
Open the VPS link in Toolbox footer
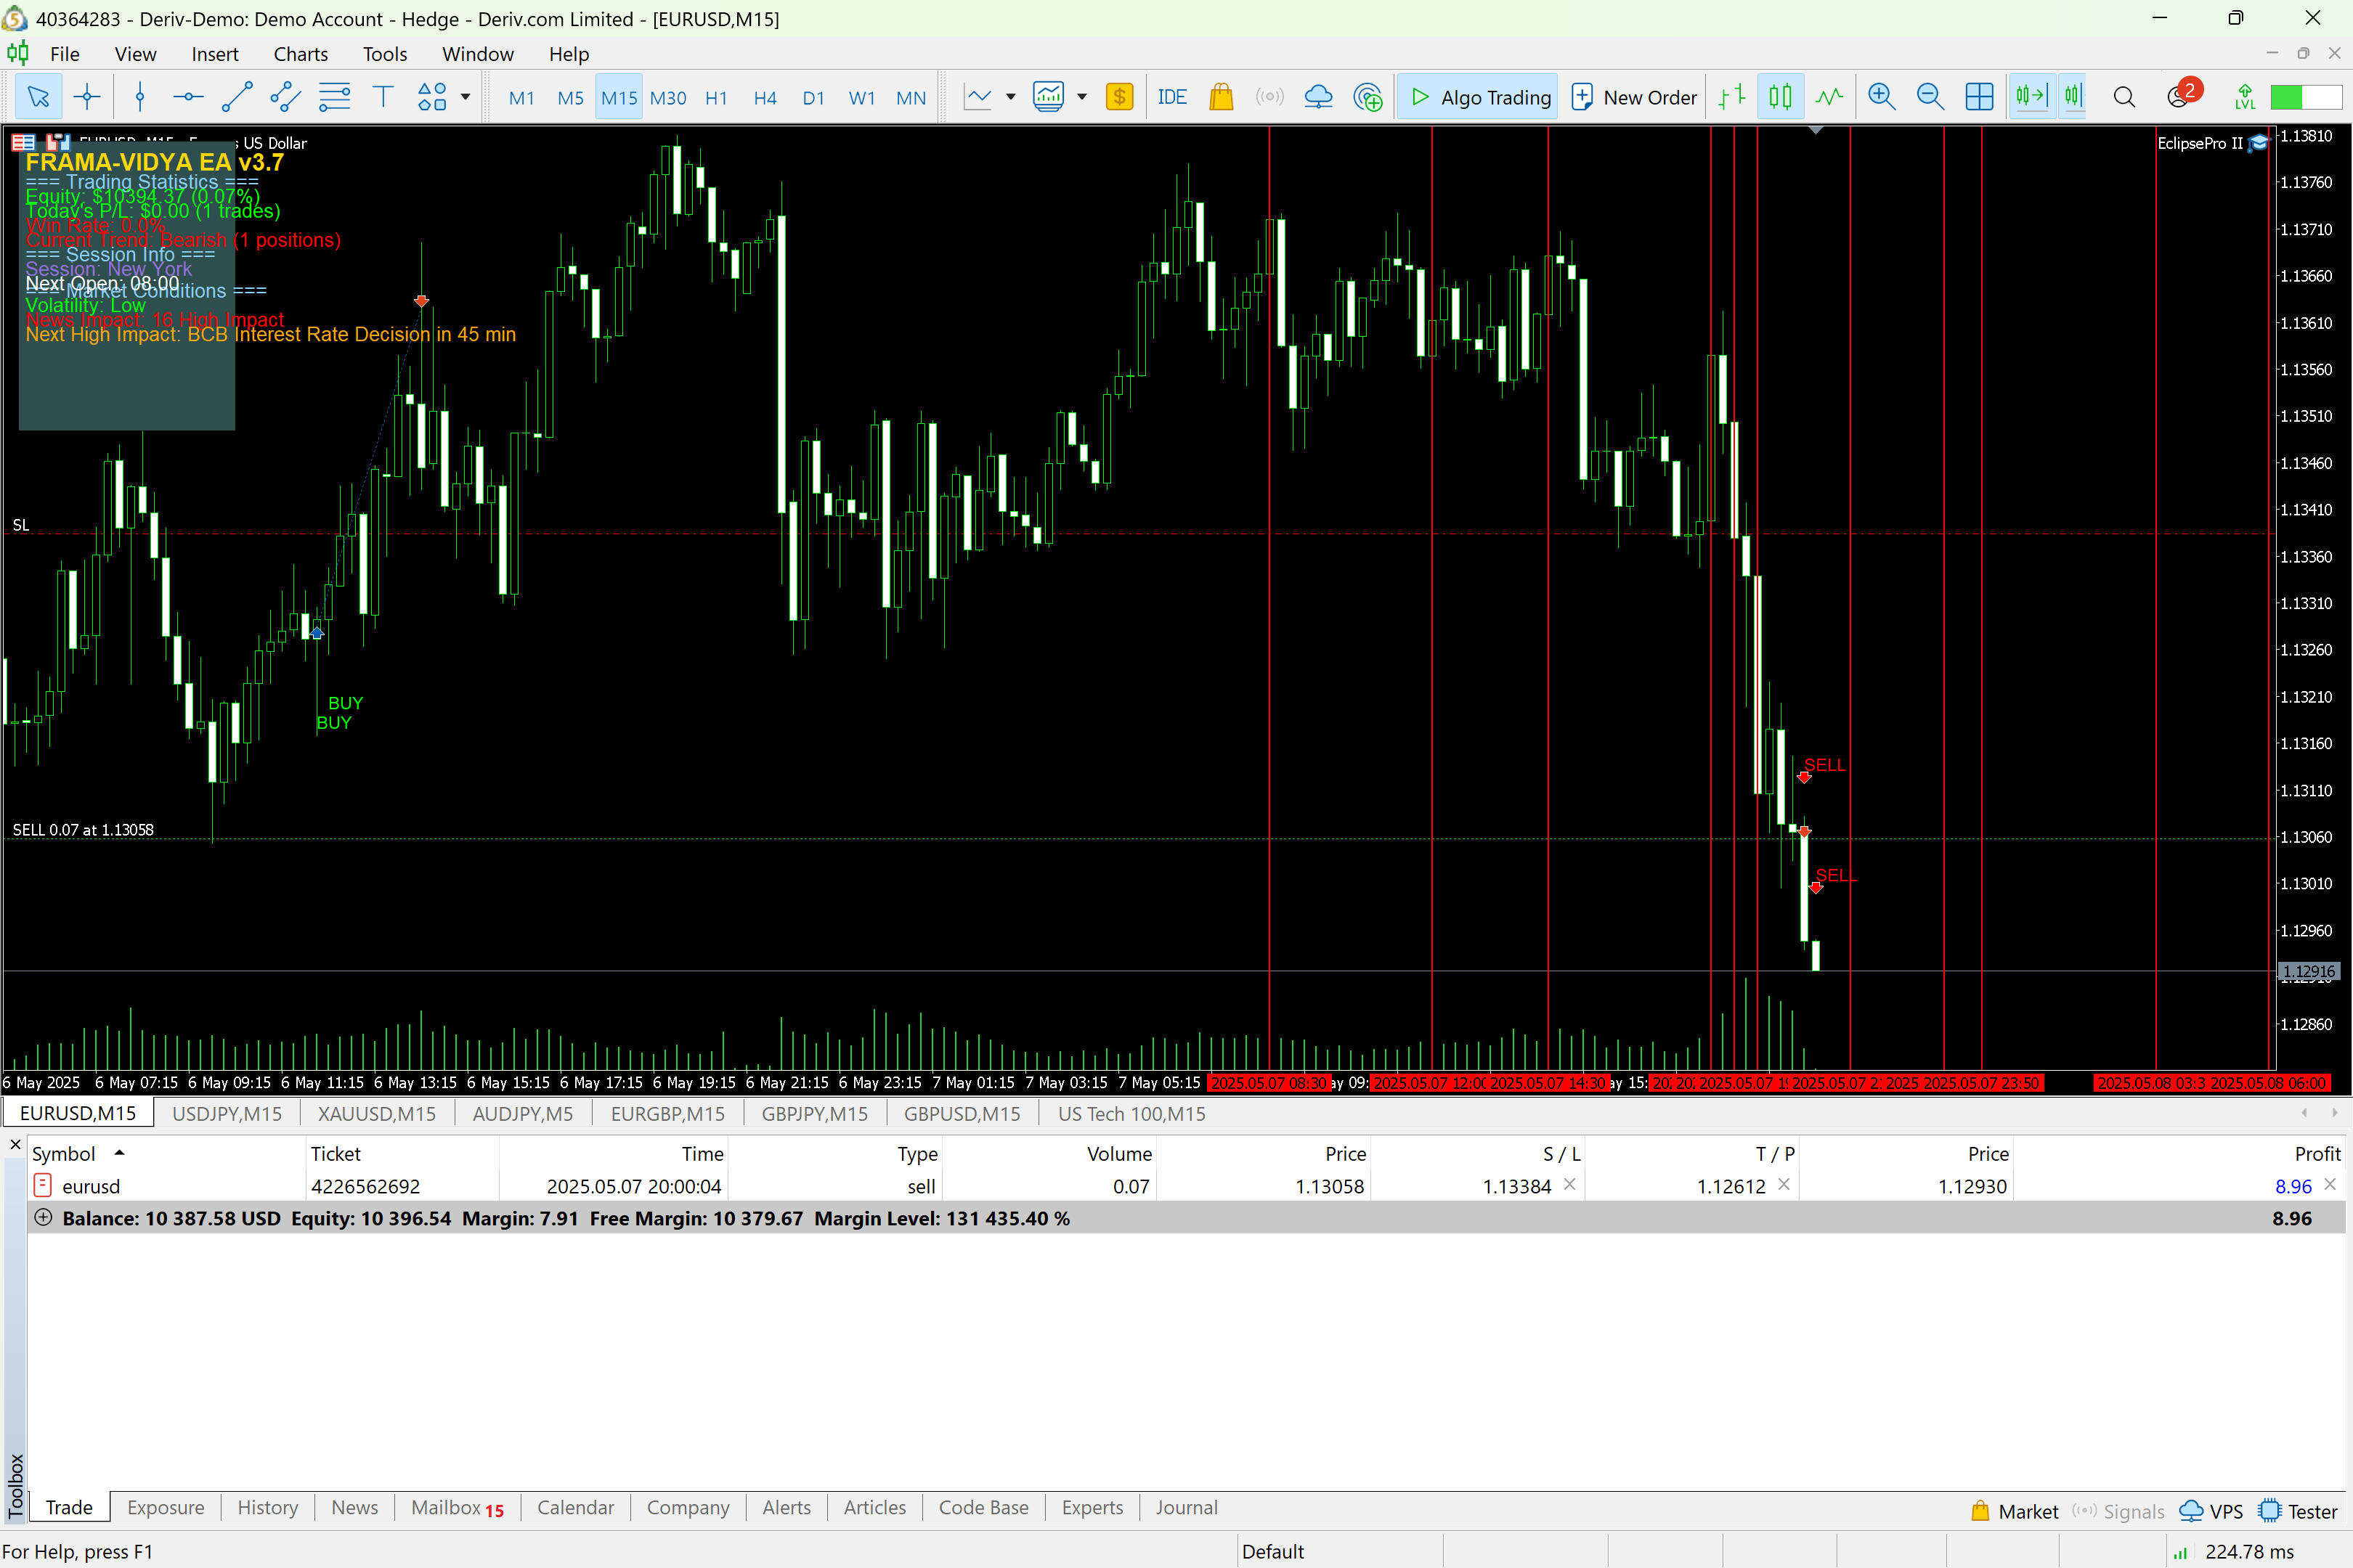(2211, 1511)
